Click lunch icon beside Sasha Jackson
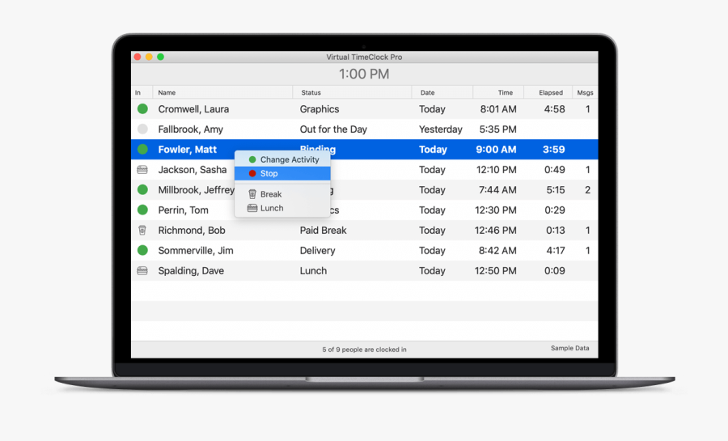The width and height of the screenshot is (728, 441). pyautogui.click(x=142, y=170)
